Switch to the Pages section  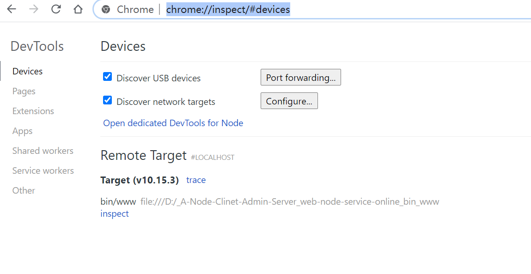click(x=24, y=91)
